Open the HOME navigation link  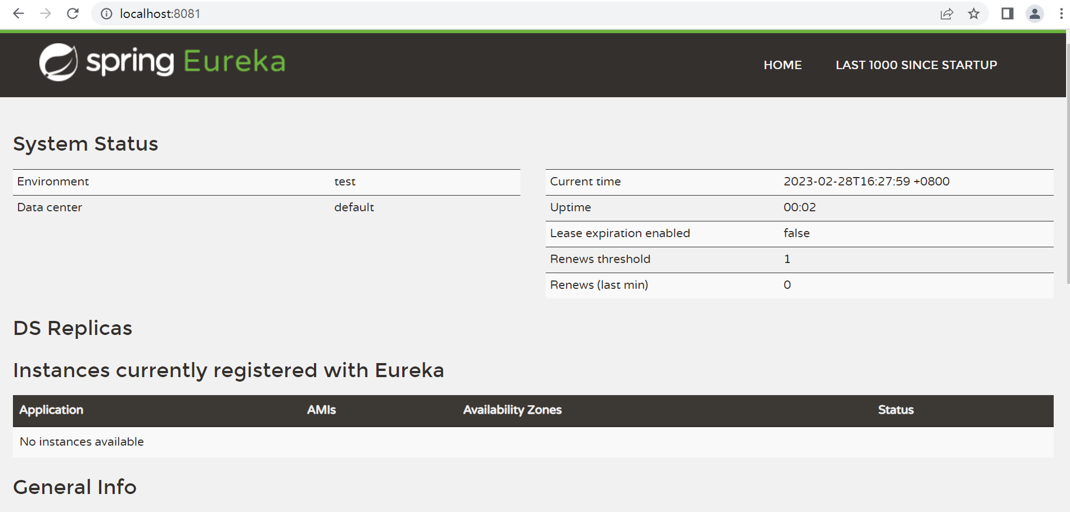click(783, 65)
